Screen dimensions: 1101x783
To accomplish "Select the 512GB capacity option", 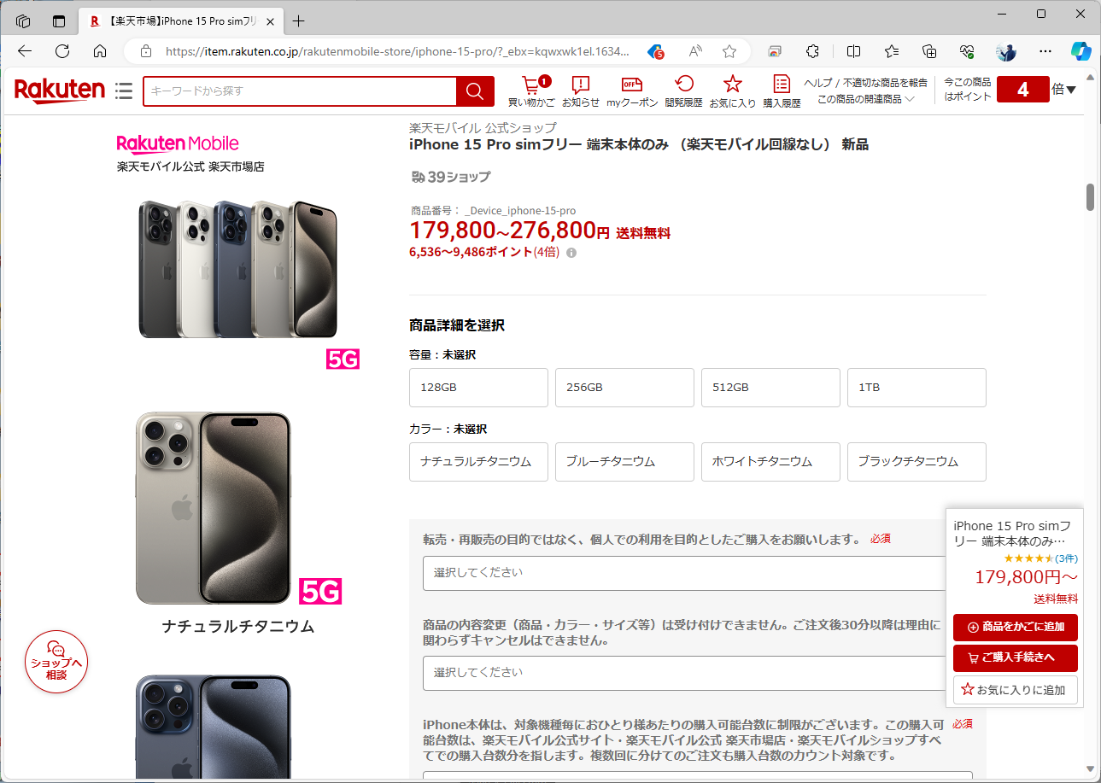I will point(770,388).
